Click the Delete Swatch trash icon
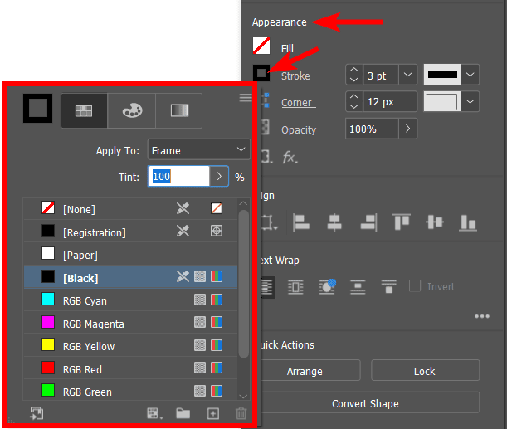 coord(241,413)
